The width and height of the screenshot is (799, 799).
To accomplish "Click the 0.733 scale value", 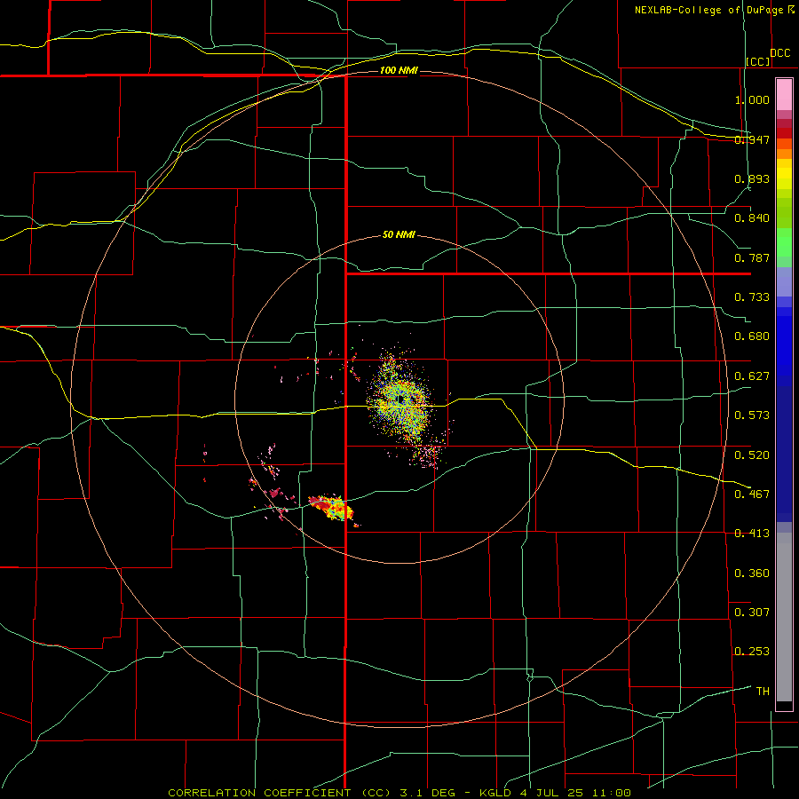I will [x=752, y=297].
